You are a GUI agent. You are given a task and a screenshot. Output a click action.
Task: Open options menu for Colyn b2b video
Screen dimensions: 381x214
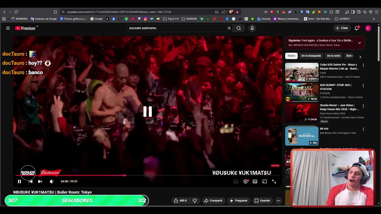tap(363, 65)
